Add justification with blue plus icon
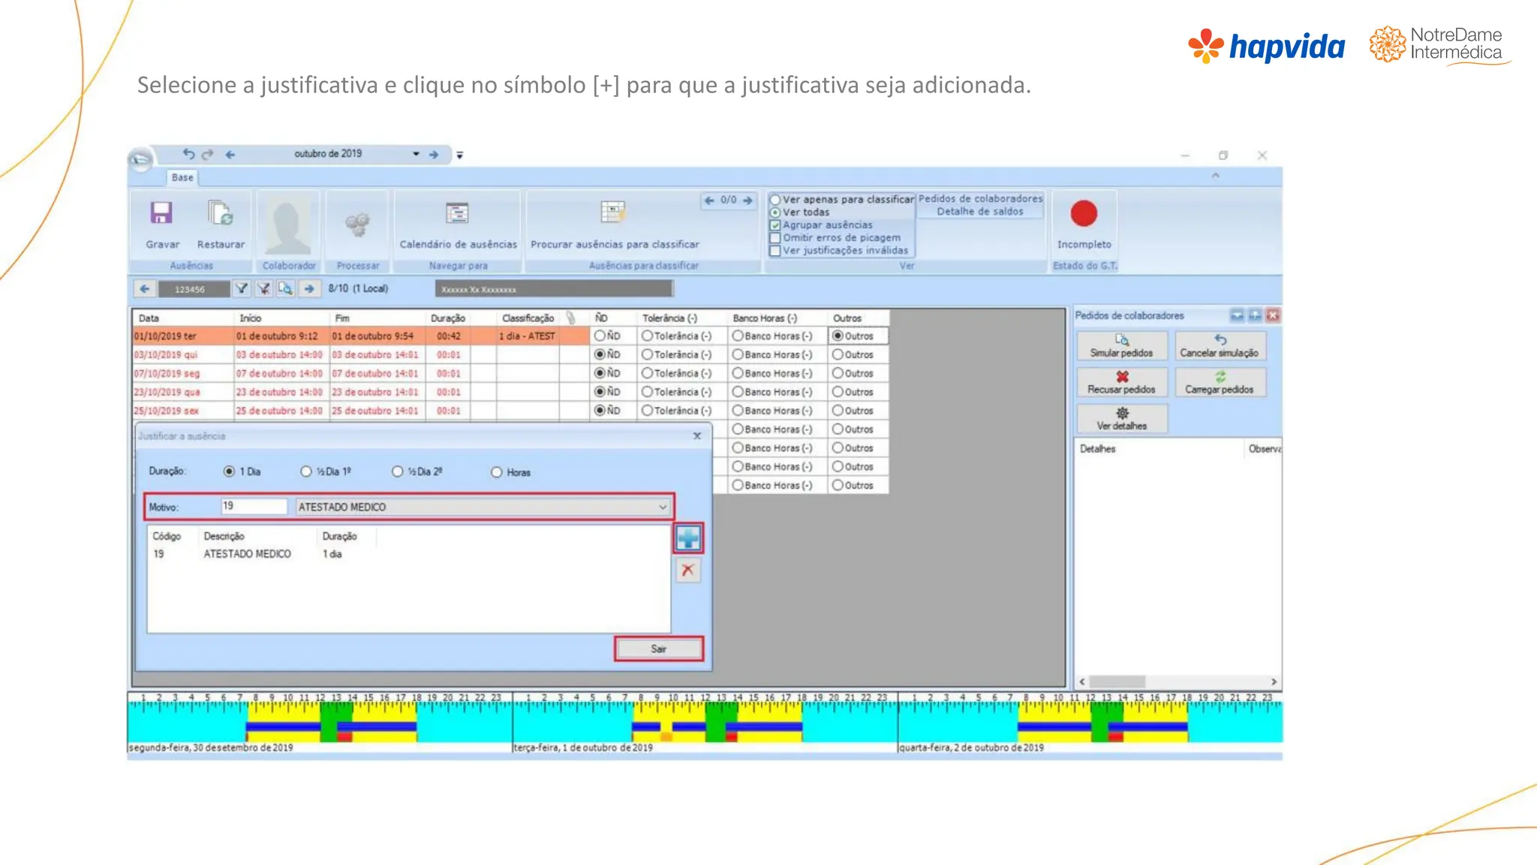The height and width of the screenshot is (865, 1537). [x=688, y=538]
